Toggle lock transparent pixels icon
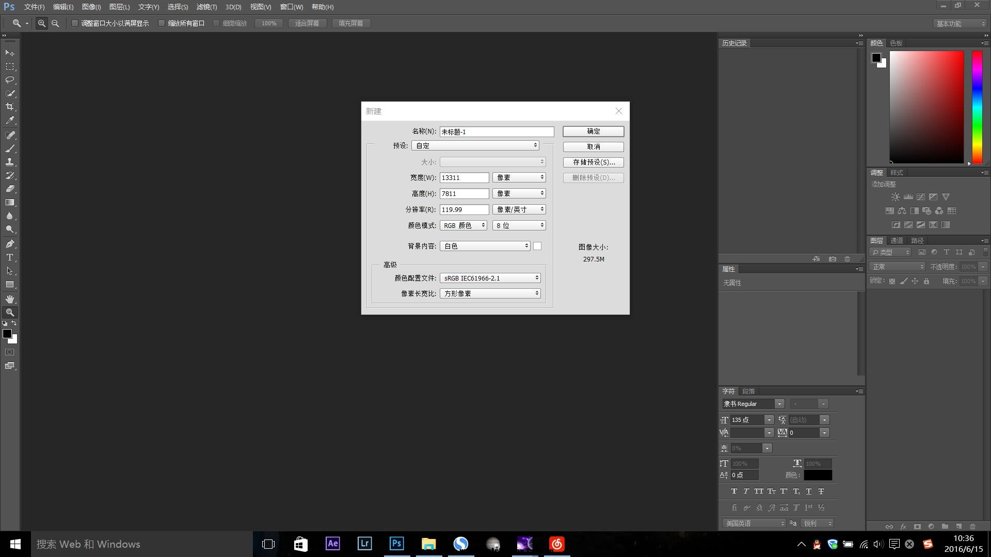 [x=892, y=281]
